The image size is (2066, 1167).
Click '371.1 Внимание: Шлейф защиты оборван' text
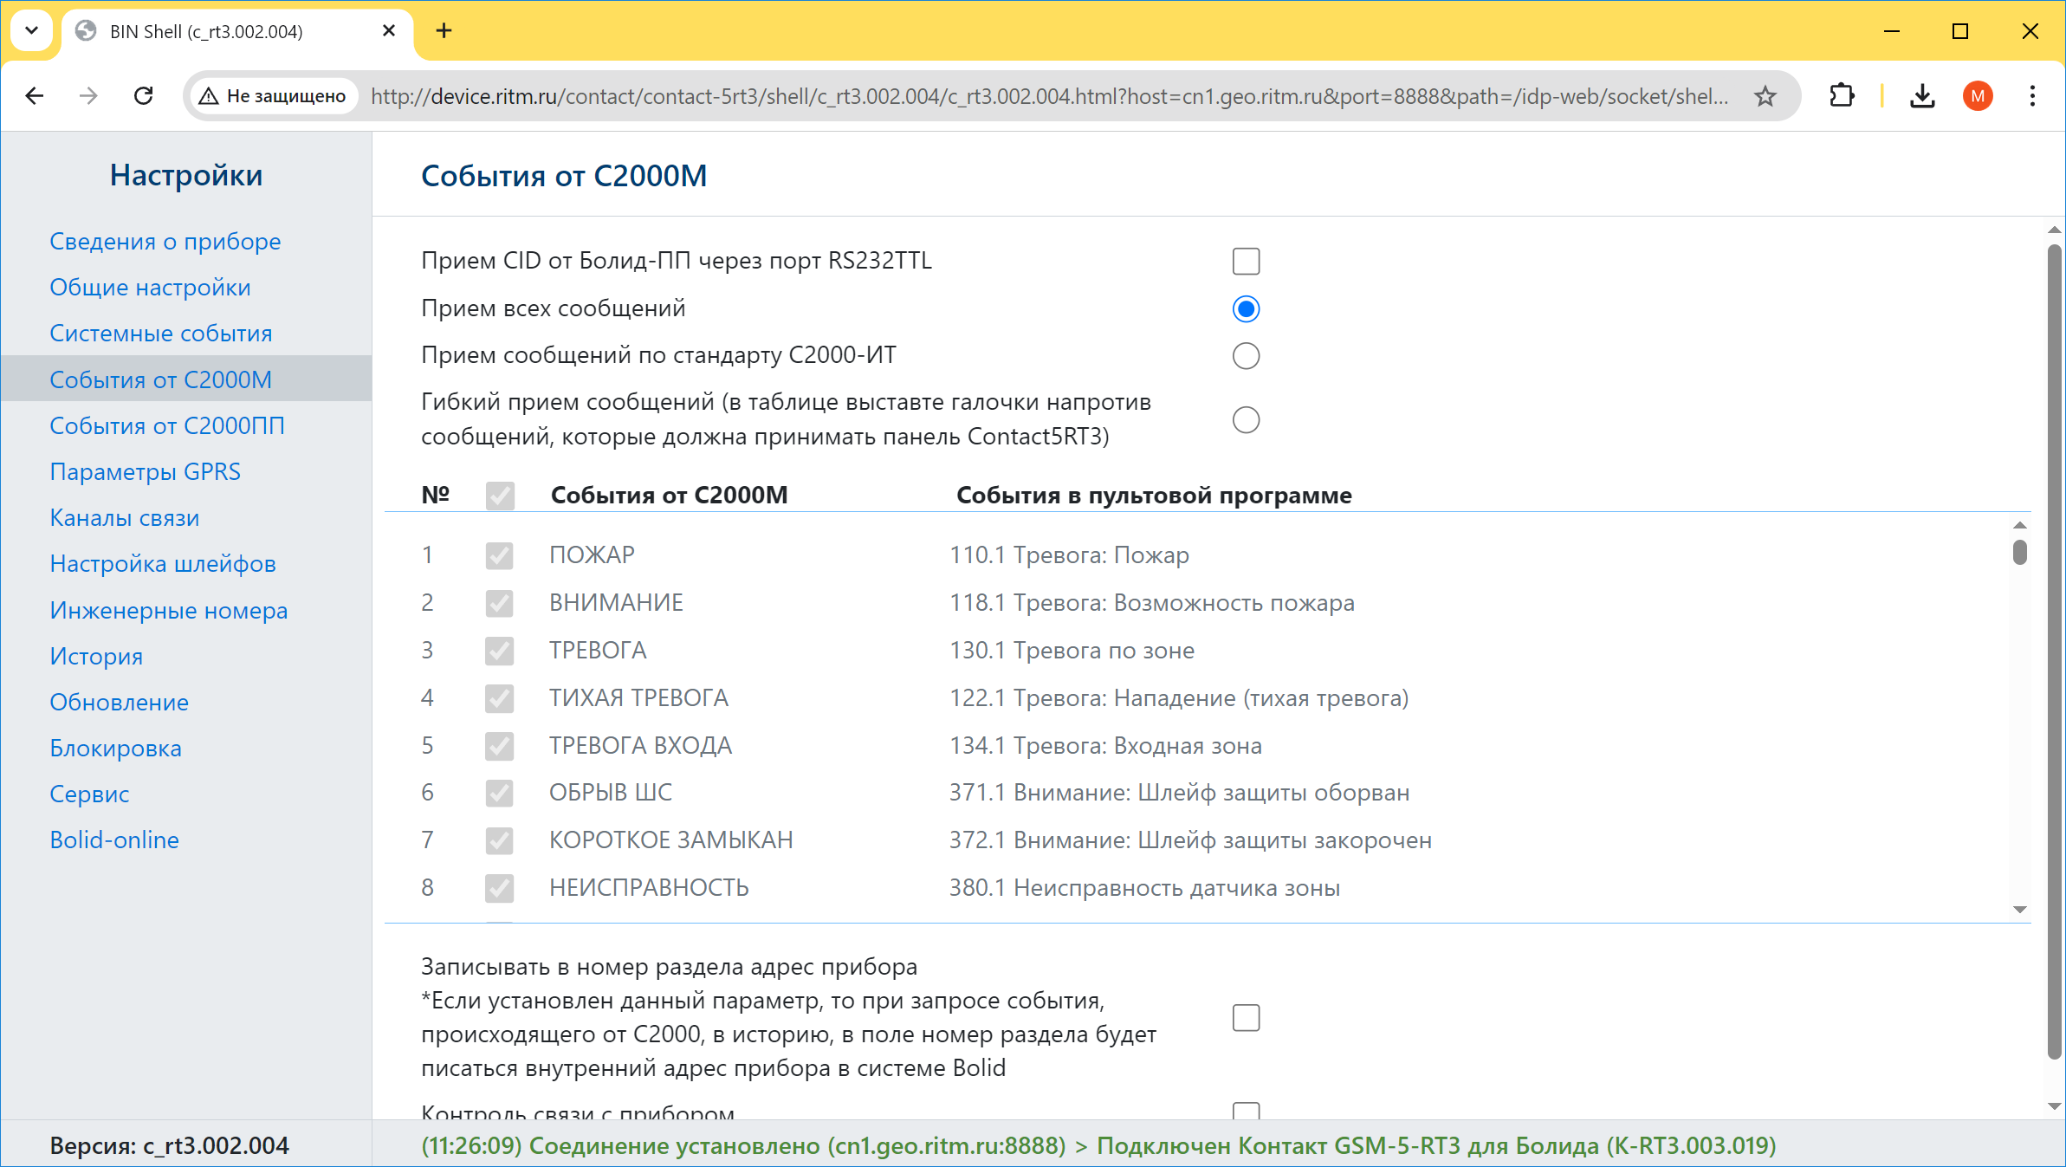1179,792
